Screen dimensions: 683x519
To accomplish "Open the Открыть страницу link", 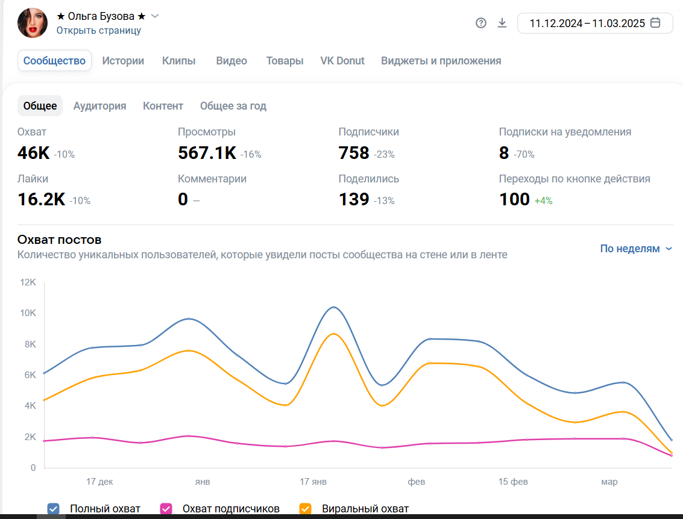I will tap(98, 31).
